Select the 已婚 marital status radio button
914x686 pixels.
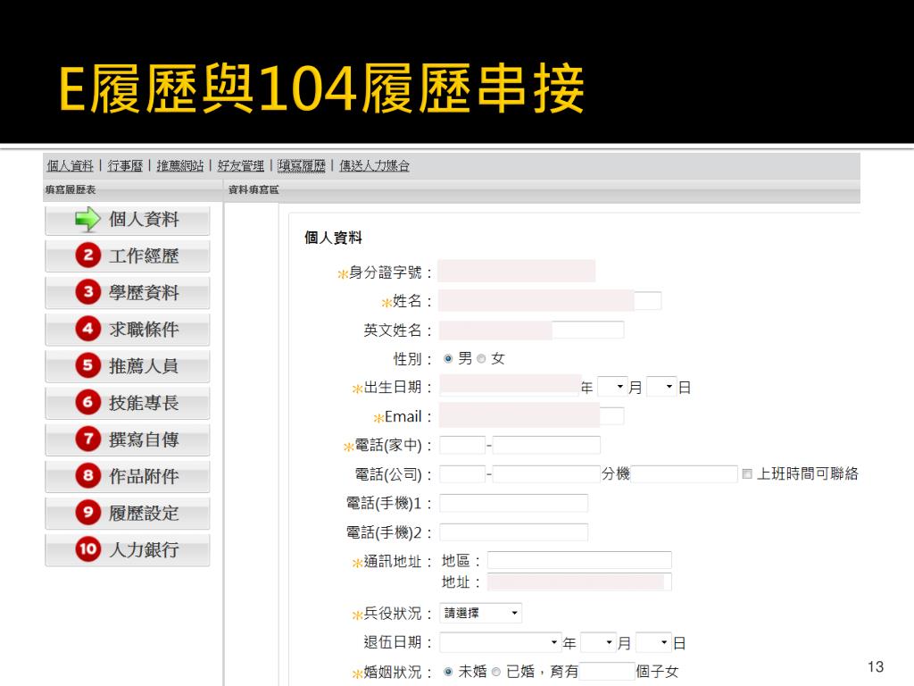(496, 672)
